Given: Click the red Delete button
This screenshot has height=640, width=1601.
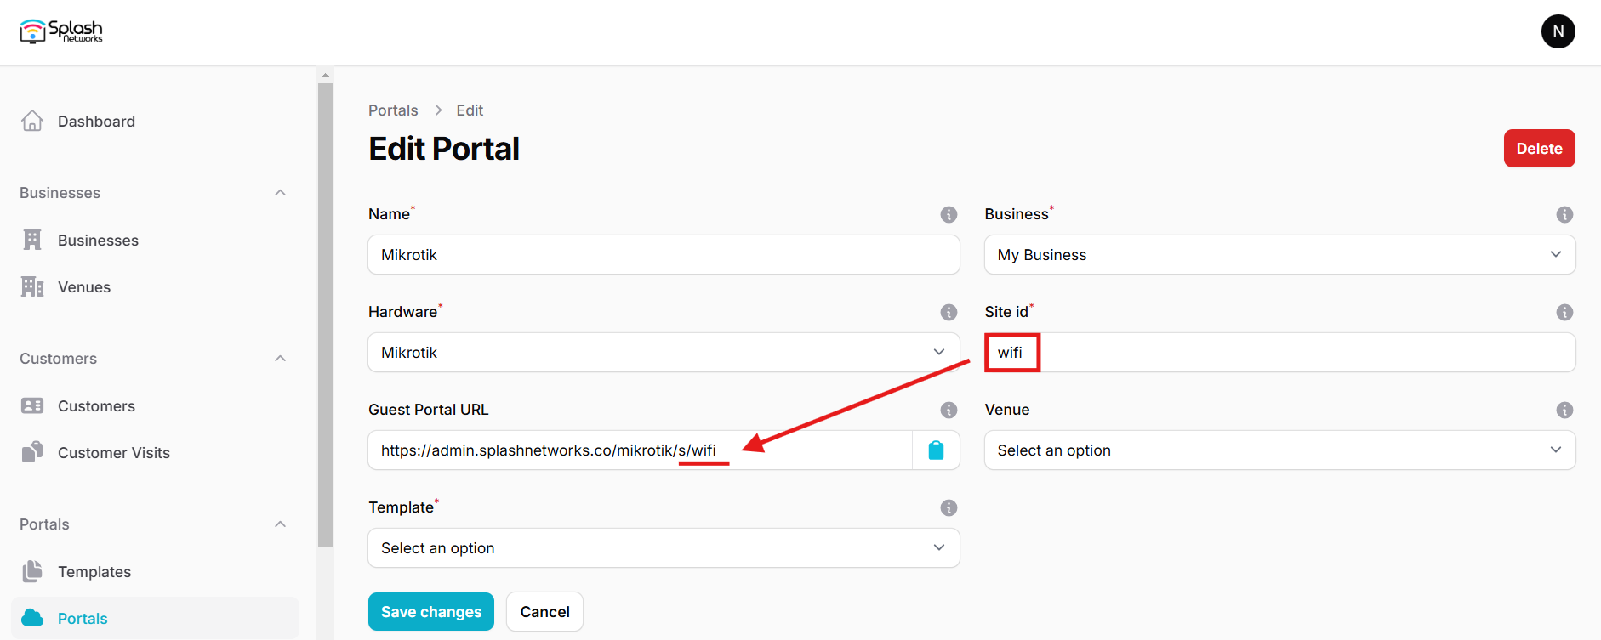Looking at the screenshot, I should (1539, 148).
